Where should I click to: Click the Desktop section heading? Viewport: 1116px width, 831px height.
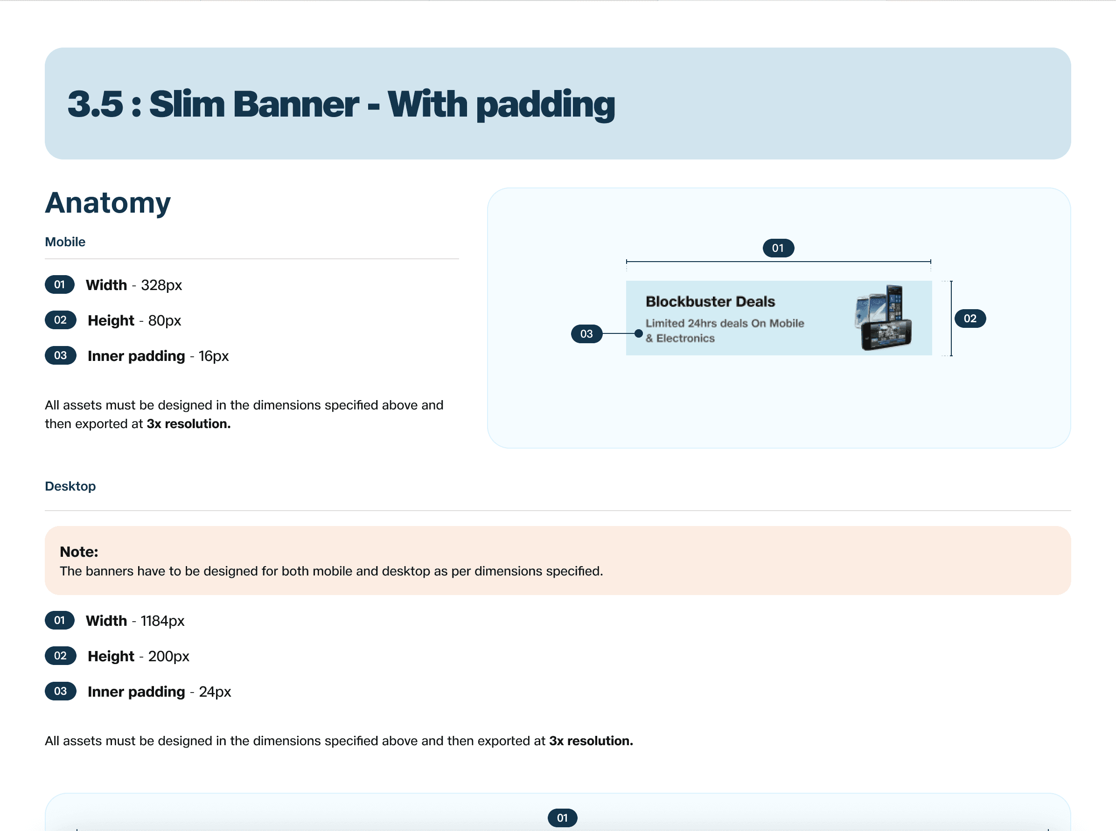pyautogui.click(x=70, y=486)
